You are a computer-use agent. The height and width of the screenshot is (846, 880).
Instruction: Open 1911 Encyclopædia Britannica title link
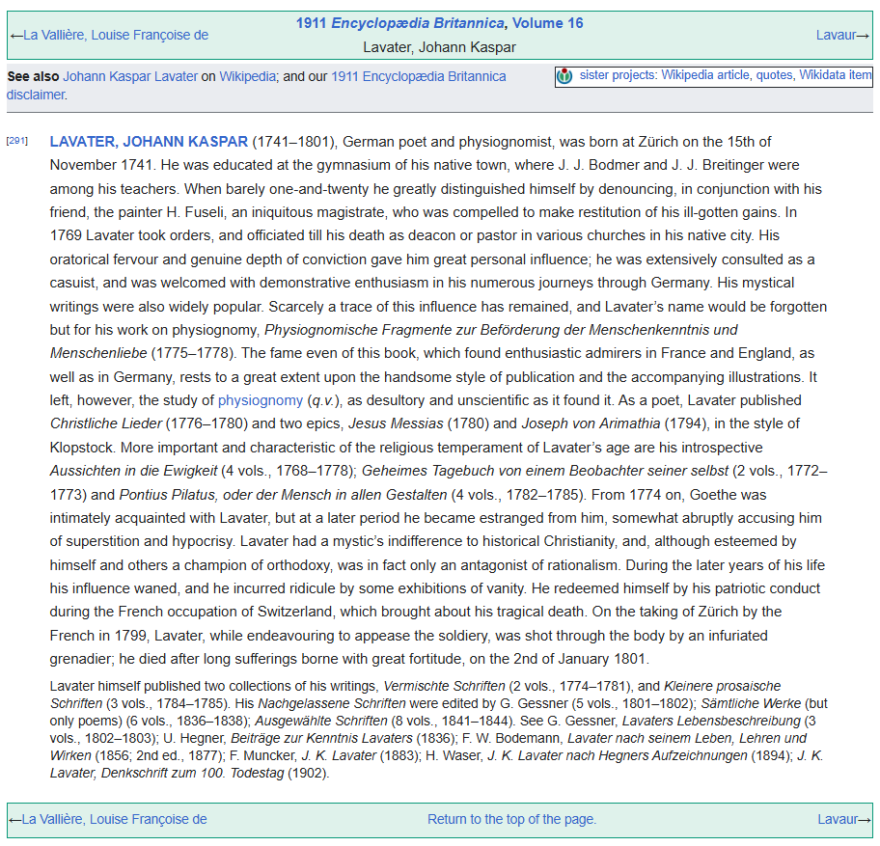(x=400, y=23)
